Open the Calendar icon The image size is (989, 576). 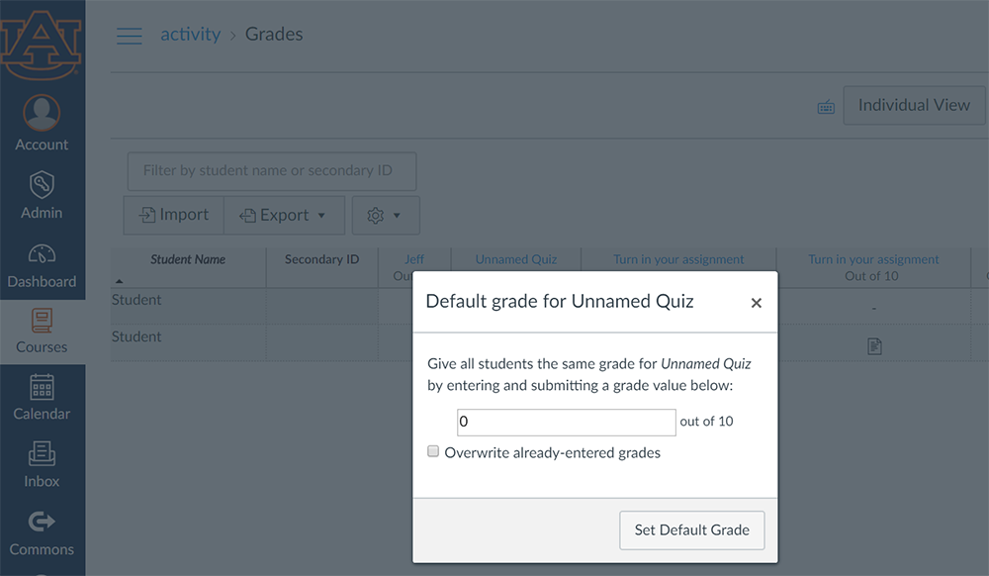click(42, 387)
